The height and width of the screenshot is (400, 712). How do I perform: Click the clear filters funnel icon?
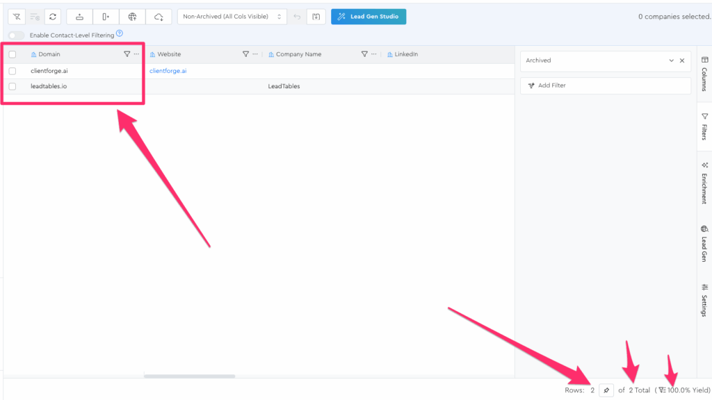pyautogui.click(x=16, y=17)
